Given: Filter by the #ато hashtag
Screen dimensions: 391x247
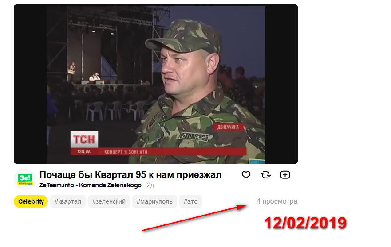Looking at the screenshot, I should tap(190, 201).
